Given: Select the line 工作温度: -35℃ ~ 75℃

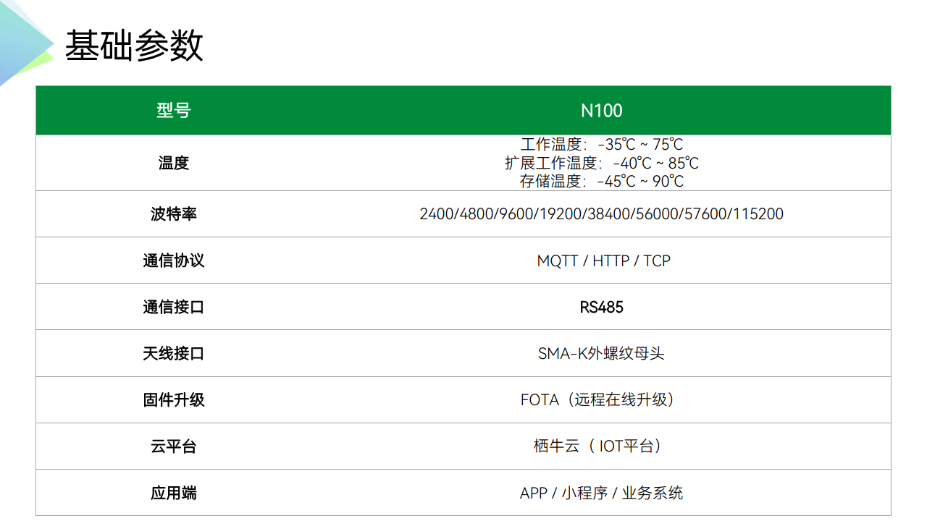Looking at the screenshot, I should pos(601,145).
